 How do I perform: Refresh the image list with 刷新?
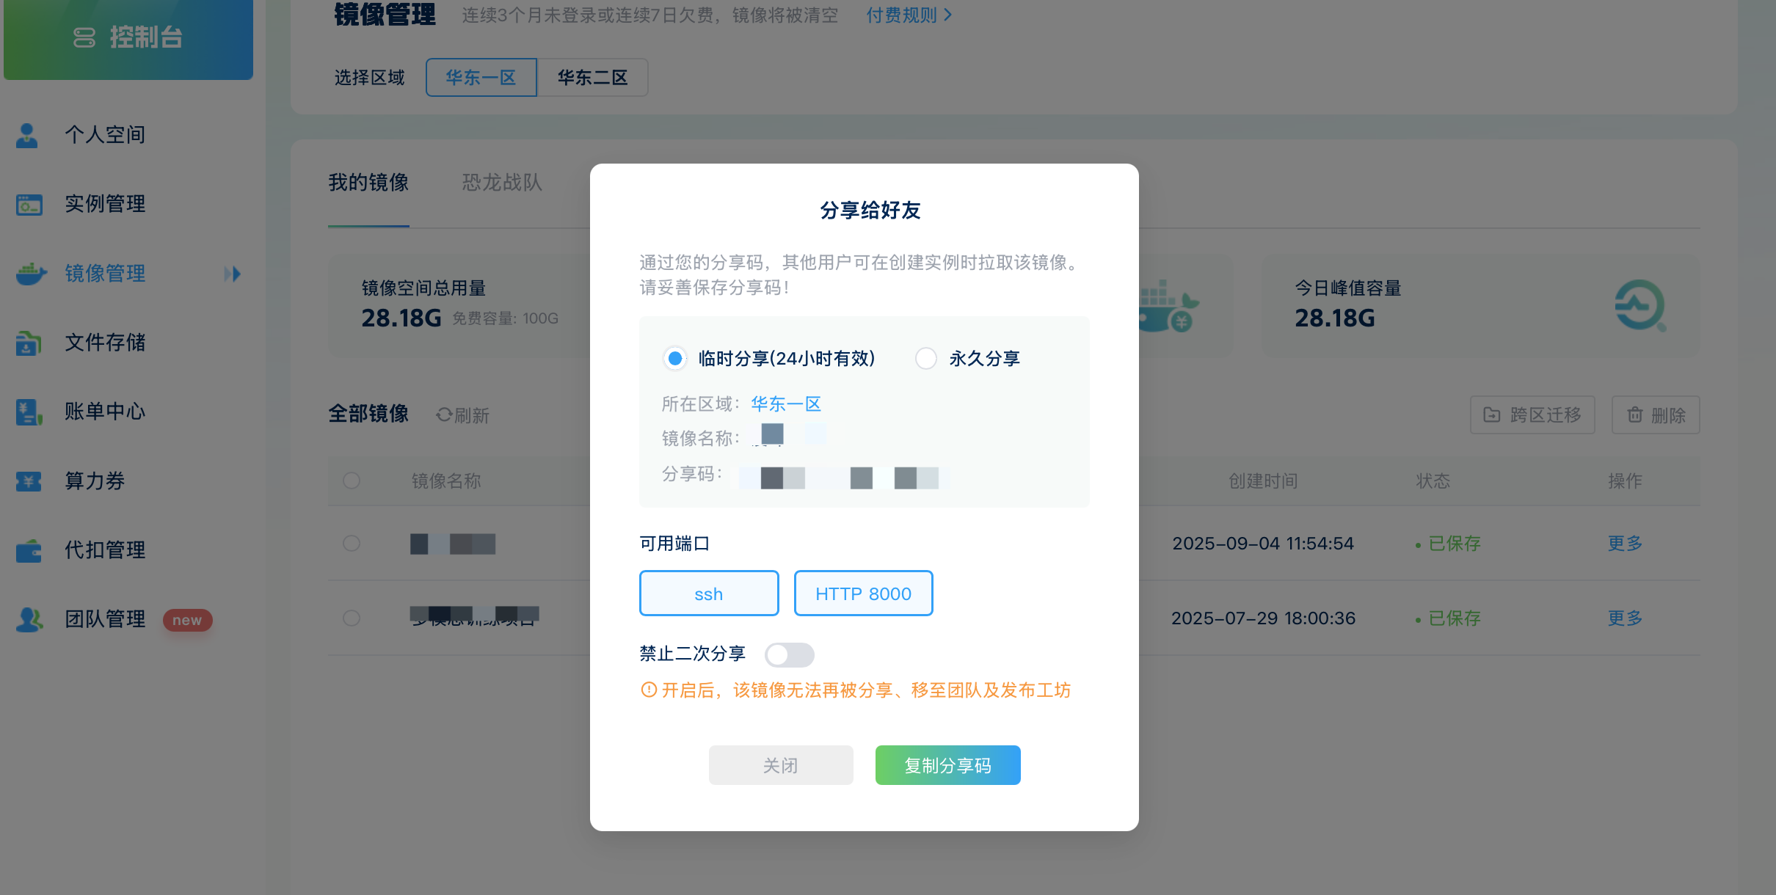pyautogui.click(x=462, y=414)
